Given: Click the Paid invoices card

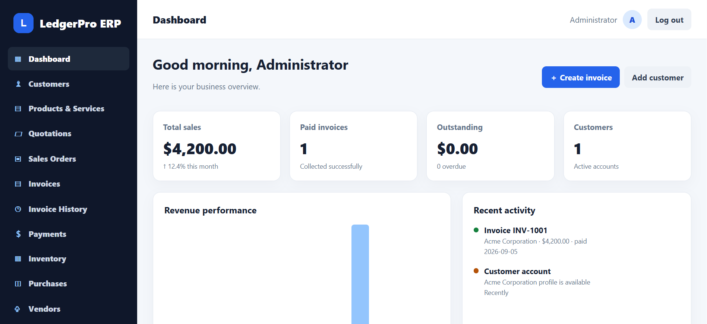Looking at the screenshot, I should click(x=353, y=146).
